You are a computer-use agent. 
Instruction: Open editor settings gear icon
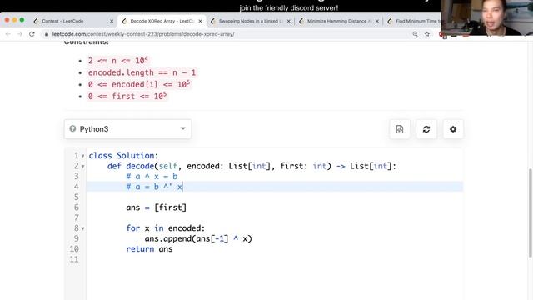pos(453,129)
